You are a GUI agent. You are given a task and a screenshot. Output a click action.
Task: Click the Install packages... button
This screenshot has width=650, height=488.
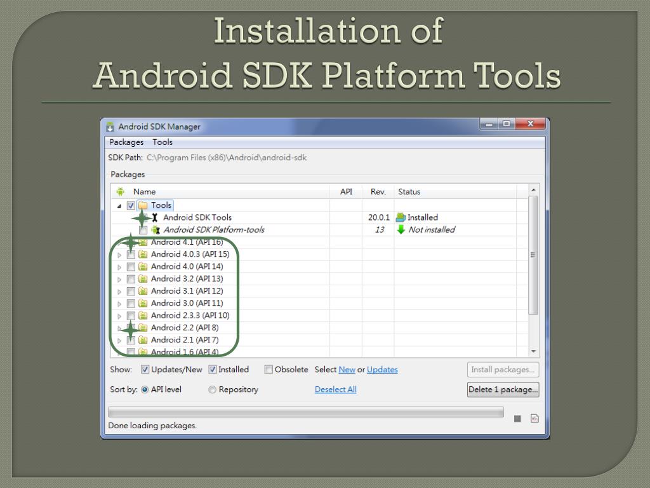[x=503, y=369]
